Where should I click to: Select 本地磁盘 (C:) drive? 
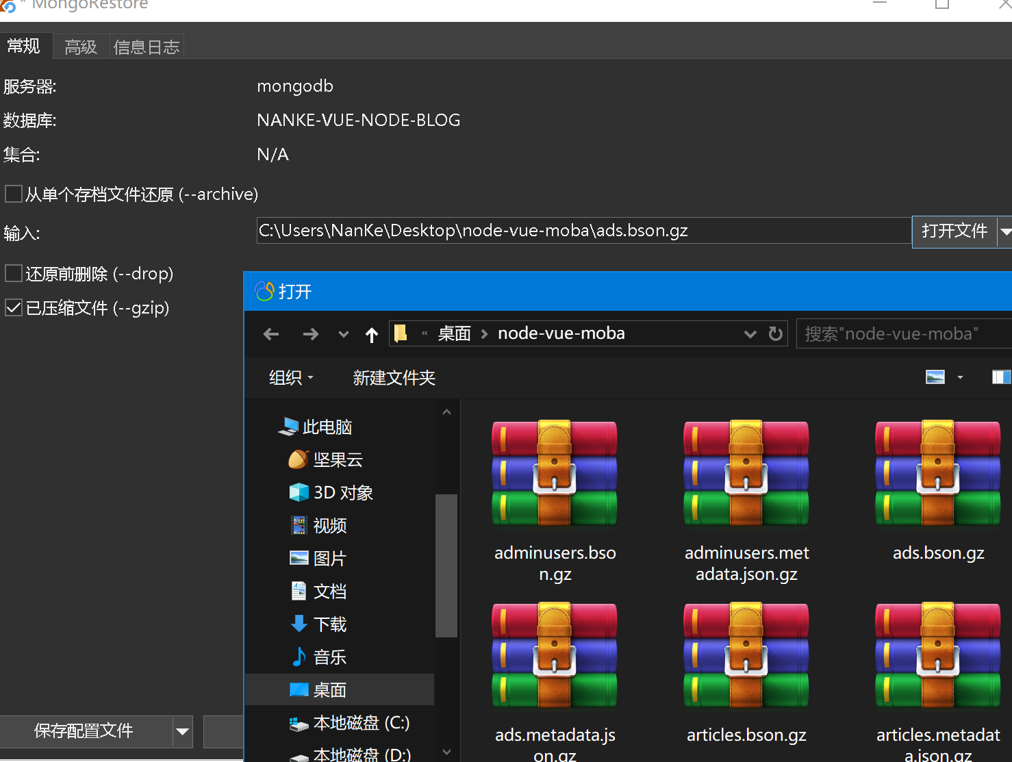(x=349, y=723)
